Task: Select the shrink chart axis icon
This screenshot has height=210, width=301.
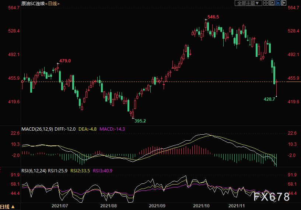Action: pyautogui.click(x=272, y=3)
